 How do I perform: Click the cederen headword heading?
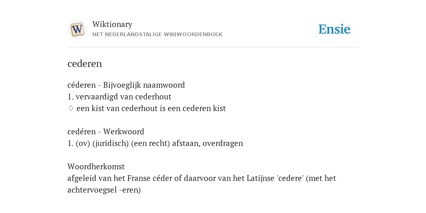tap(85, 64)
